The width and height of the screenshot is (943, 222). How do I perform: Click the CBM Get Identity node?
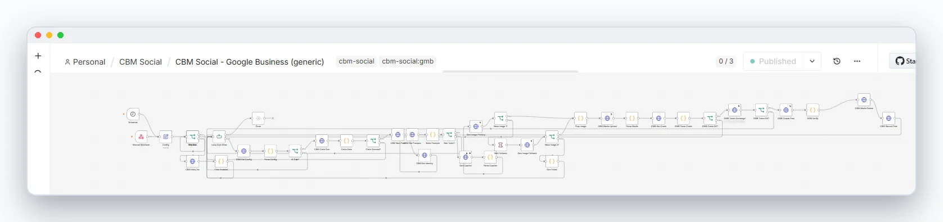[x=425, y=155]
